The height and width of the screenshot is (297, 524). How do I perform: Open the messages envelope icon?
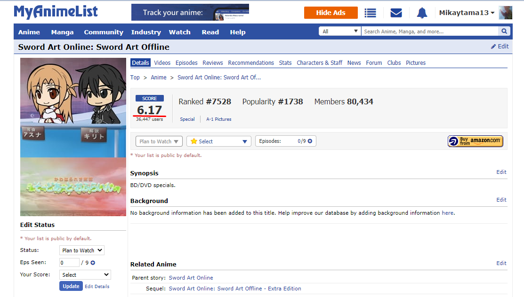(396, 13)
